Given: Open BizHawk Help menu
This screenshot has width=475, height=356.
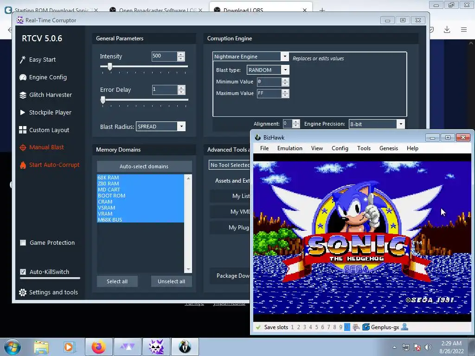Looking at the screenshot, I should [x=412, y=148].
